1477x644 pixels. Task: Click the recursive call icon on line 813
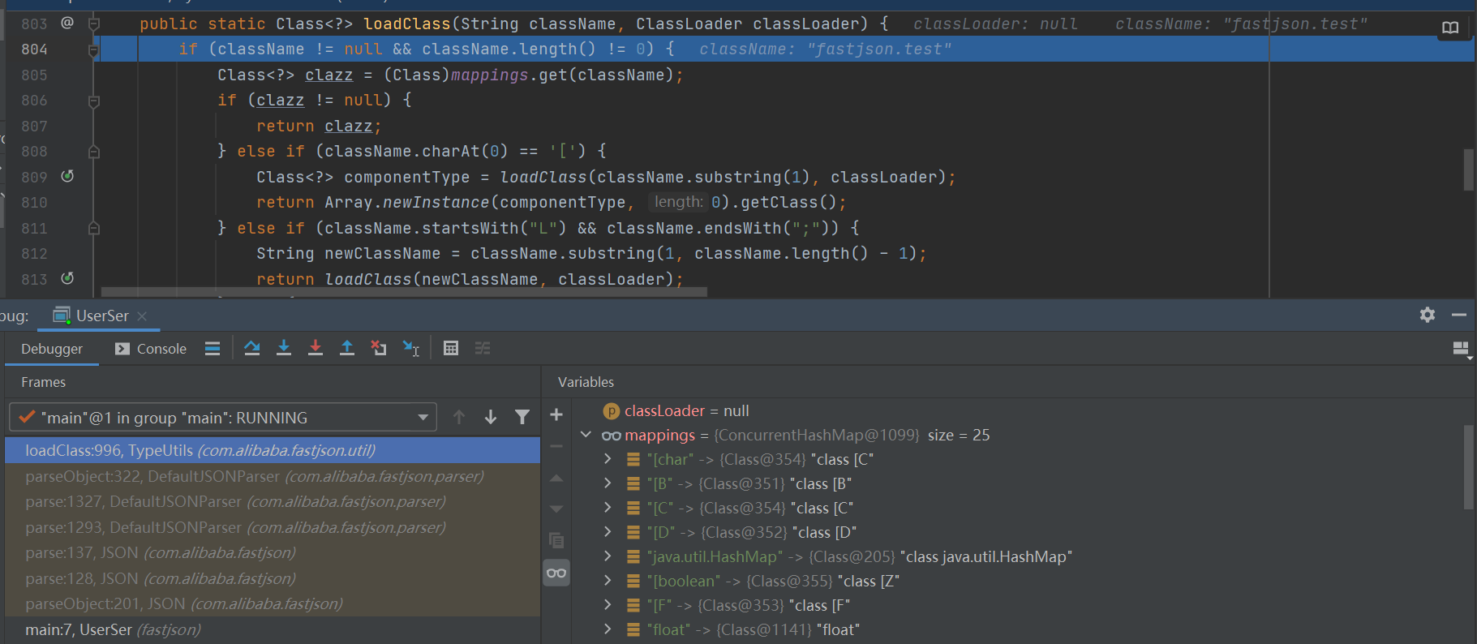[68, 278]
